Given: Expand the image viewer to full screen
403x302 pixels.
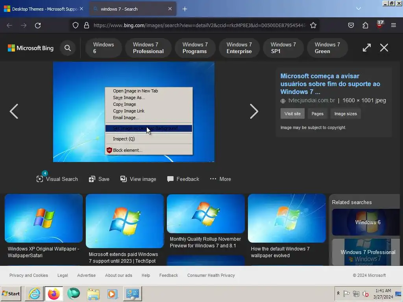Looking at the screenshot, I should pos(367,48).
